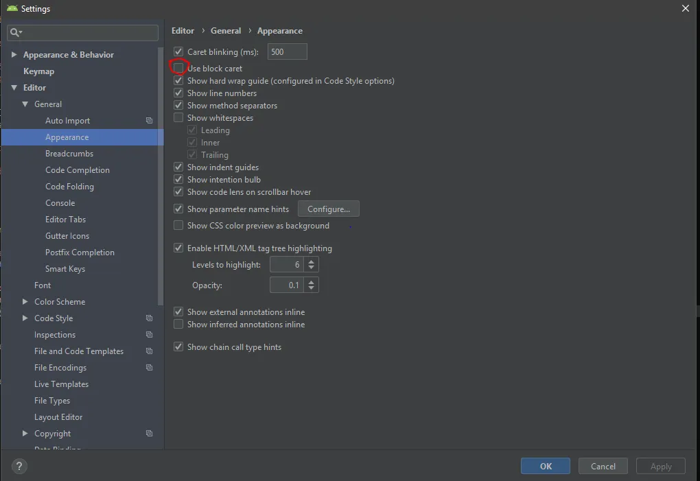Disable Show line numbers checkbox
This screenshot has height=481, width=700.
[x=178, y=93]
